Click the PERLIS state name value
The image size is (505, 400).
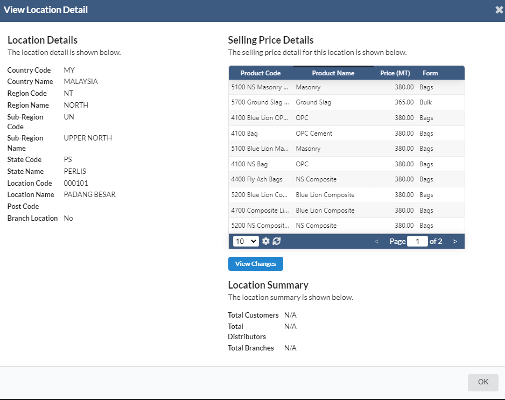75,171
